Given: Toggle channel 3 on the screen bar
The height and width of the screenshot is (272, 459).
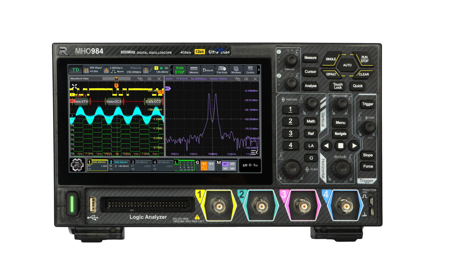Looking at the screenshot, I should (141, 165).
